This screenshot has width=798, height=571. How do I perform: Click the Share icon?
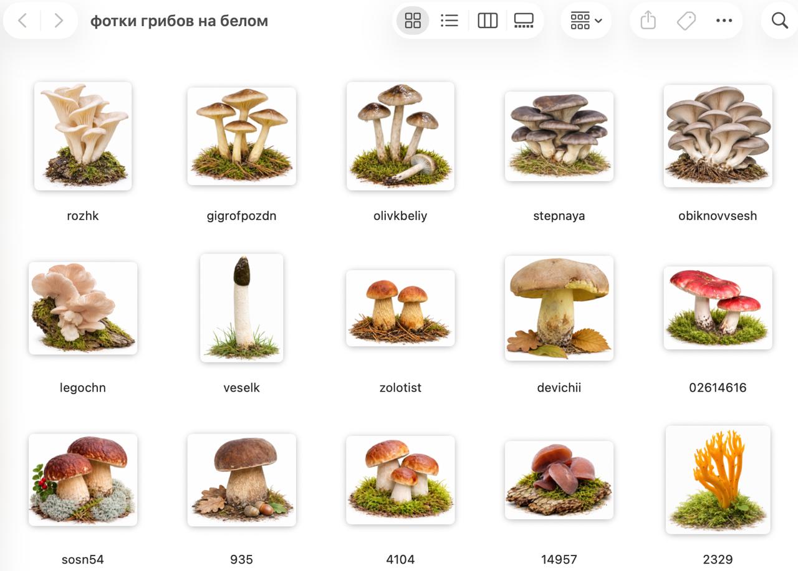(648, 21)
